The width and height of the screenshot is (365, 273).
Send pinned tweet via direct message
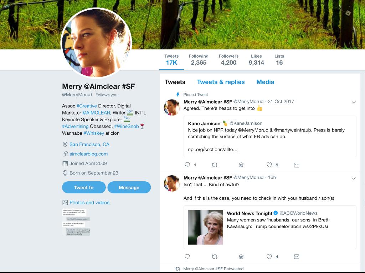pyautogui.click(x=297, y=165)
